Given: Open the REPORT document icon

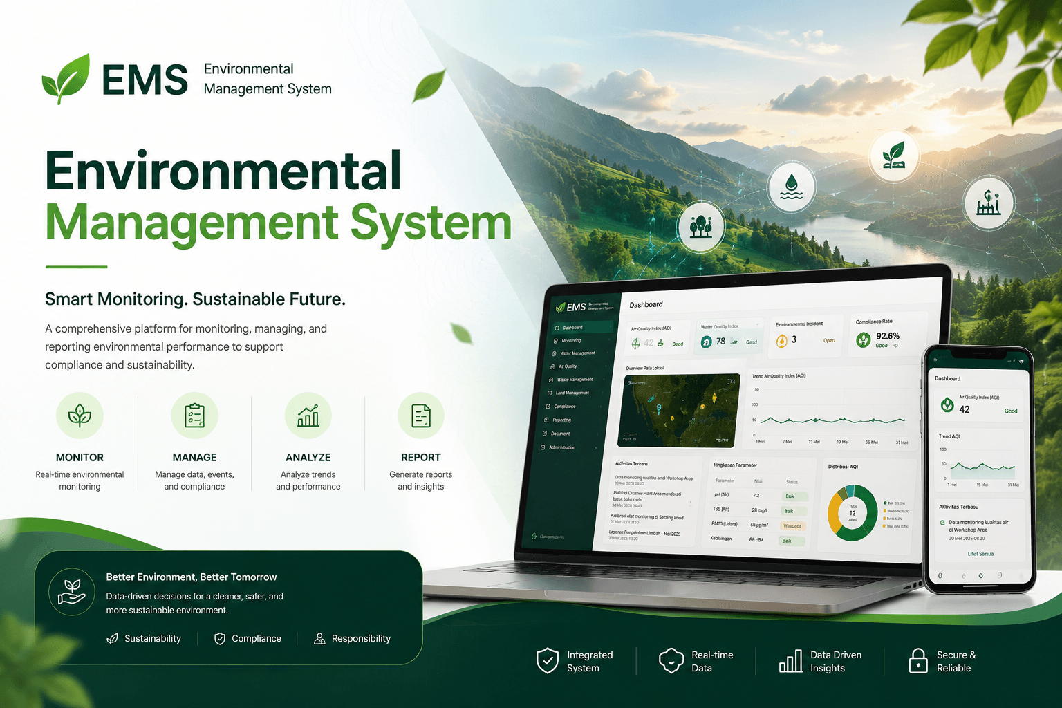Looking at the screenshot, I should 420,415.
